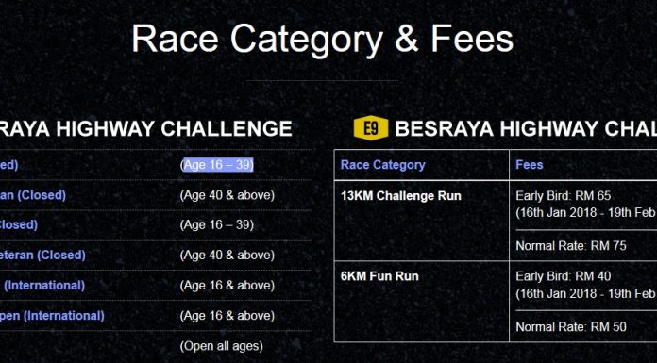Click the Normal Rate: RM 50 text

(571, 326)
